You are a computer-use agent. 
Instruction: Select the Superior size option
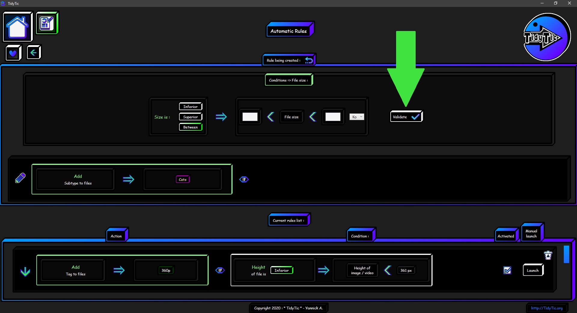tap(191, 117)
